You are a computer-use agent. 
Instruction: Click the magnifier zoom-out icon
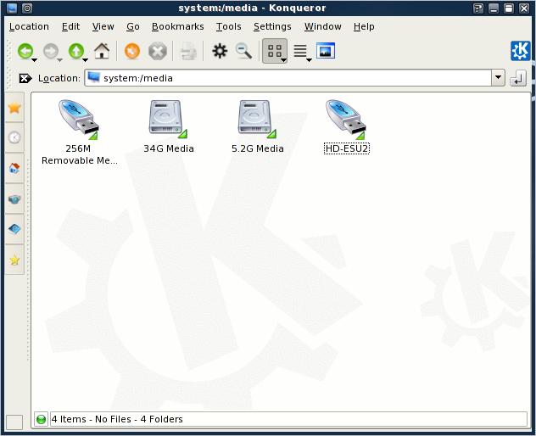point(243,51)
